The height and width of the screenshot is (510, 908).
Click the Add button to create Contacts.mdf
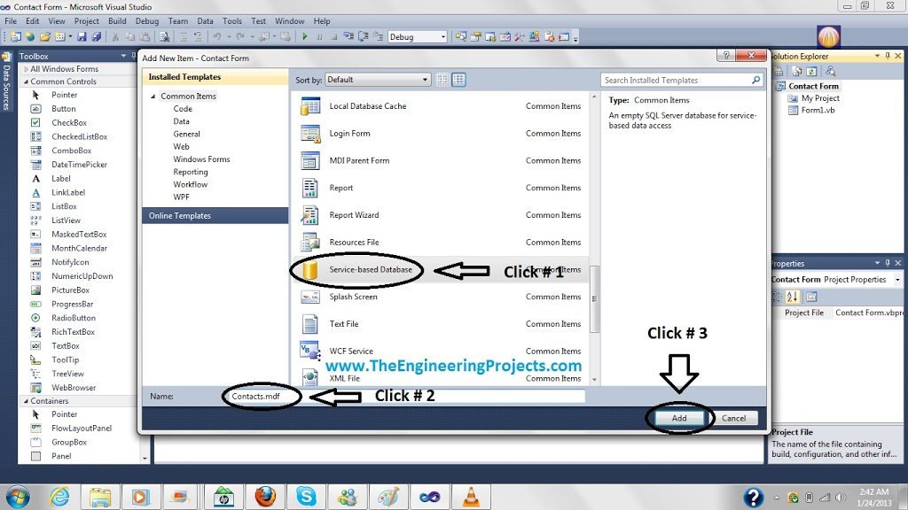[x=677, y=417]
